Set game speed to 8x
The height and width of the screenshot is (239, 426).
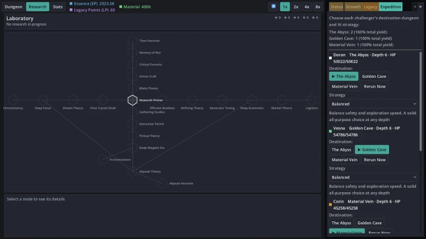(318, 7)
